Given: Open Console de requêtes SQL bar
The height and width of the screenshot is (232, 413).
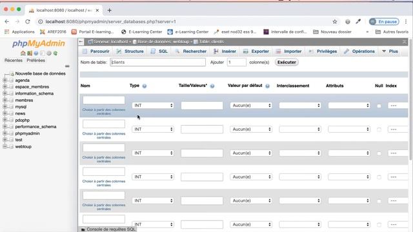Looking at the screenshot, I should point(108,229).
